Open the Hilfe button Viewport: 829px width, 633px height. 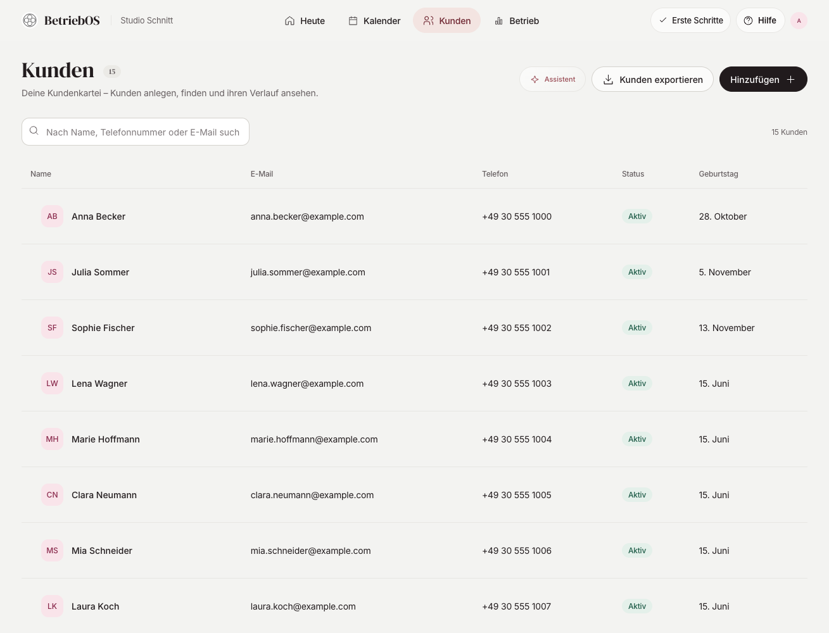tap(760, 20)
